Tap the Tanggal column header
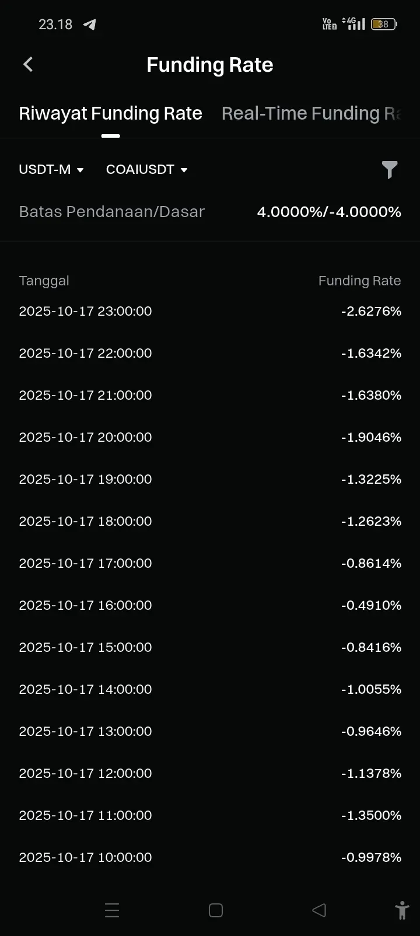The width and height of the screenshot is (420, 936). coord(44,281)
